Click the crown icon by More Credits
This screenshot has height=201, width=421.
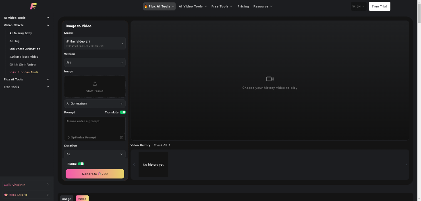6,195
